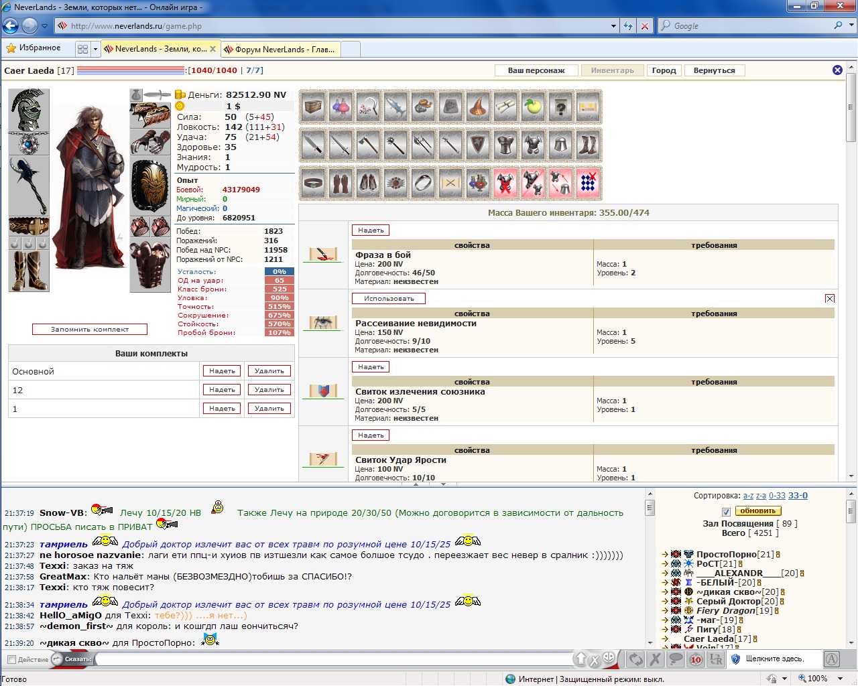This screenshot has width=858, height=686.
Task: Click Надеть for Свиток излечения союзника
Action: [x=371, y=367]
